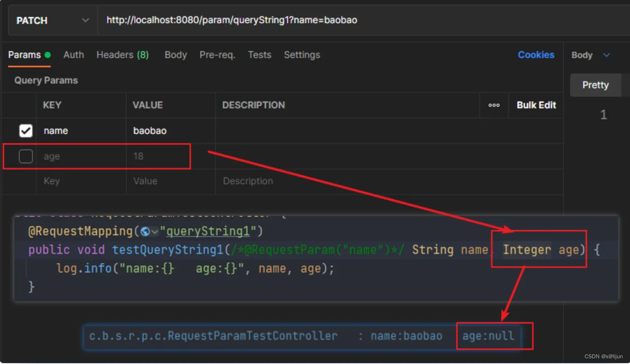Click the "queryString1" mapping link in code

[x=209, y=231]
